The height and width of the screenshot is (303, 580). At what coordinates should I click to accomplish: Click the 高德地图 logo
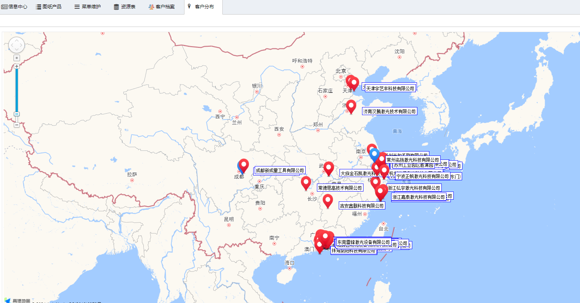[x=17, y=300]
